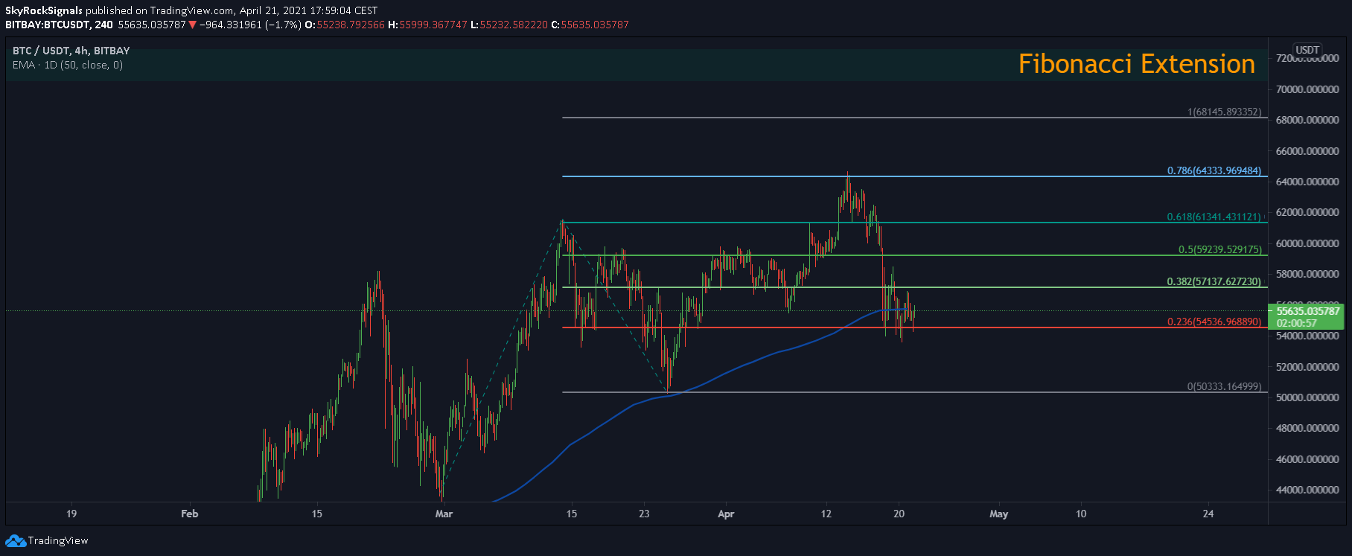The width and height of the screenshot is (1352, 556).
Task: Select Fib level label 1(68145.893352)
Action: pos(1225,112)
